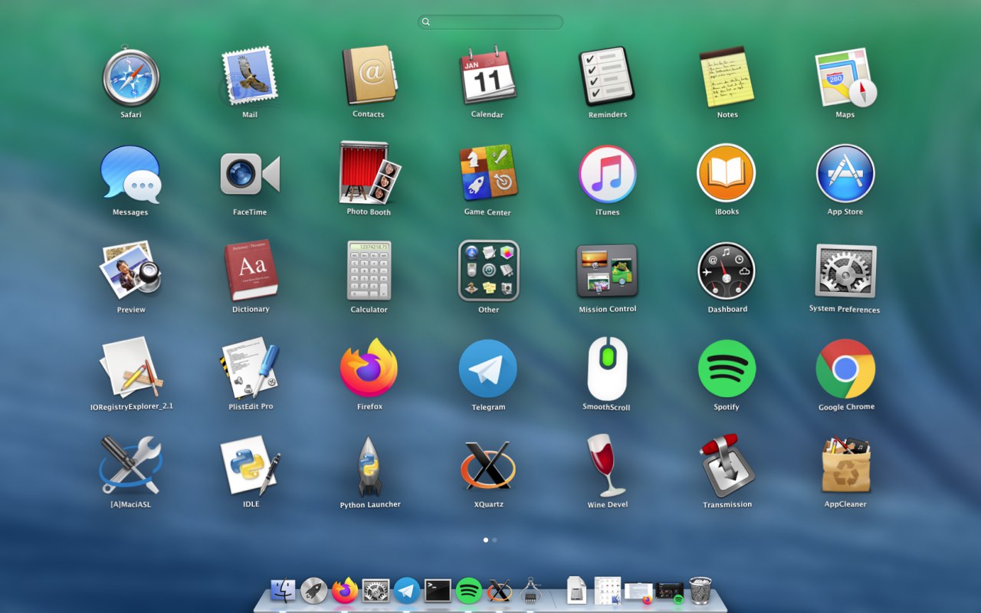Open Terminal from the Dock
Screen dimensions: 981x613
[x=438, y=590]
